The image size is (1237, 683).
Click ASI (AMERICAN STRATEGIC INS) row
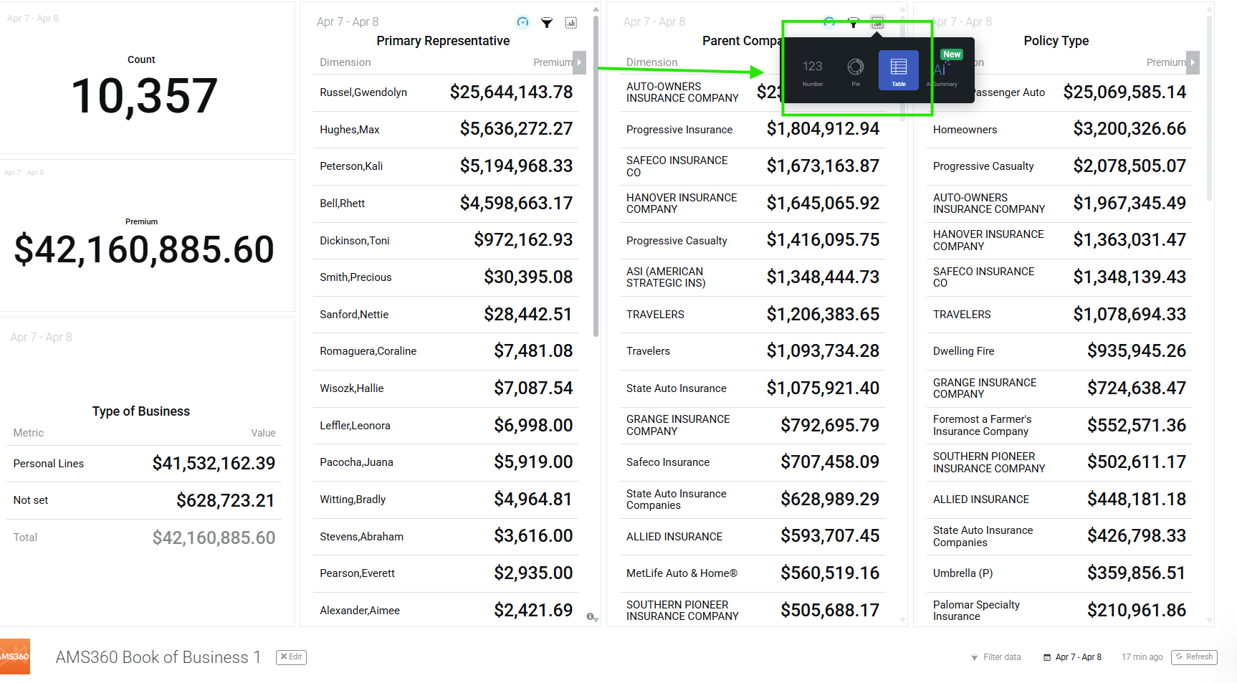[753, 277]
